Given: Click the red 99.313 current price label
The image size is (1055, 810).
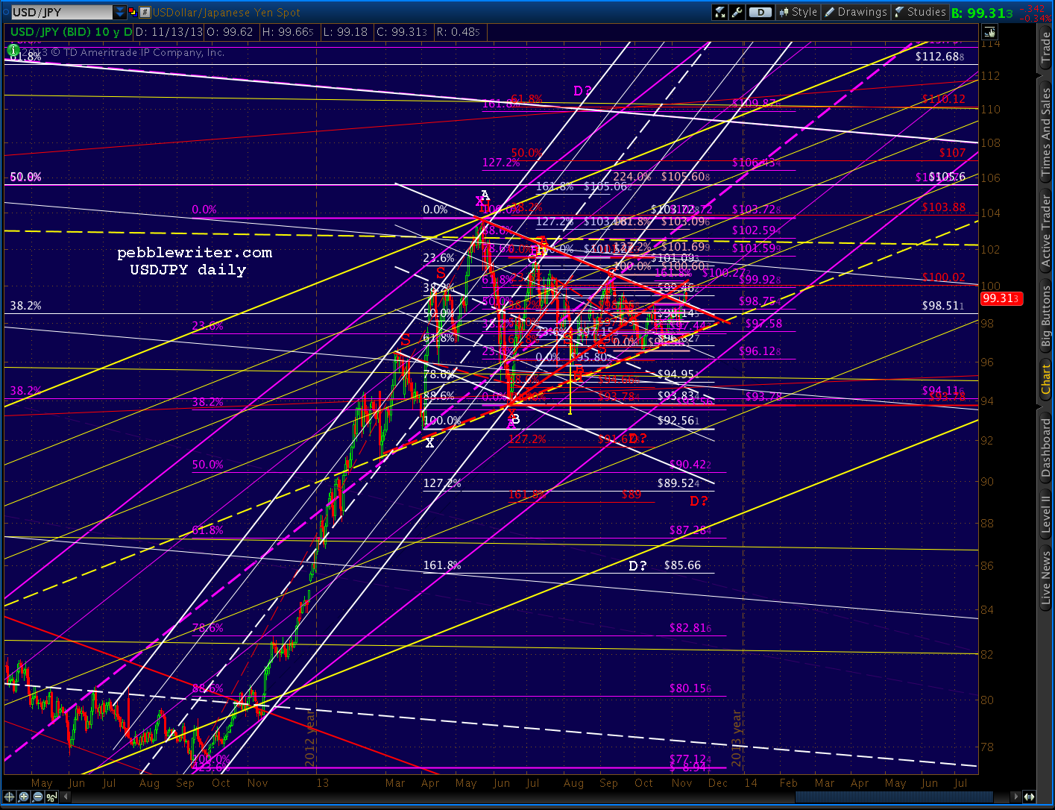Looking at the screenshot, I should (x=1001, y=298).
